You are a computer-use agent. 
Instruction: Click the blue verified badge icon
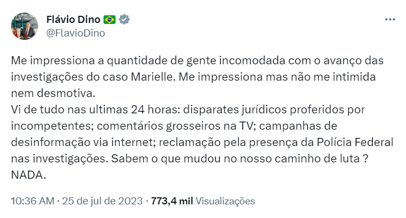[x=125, y=20]
